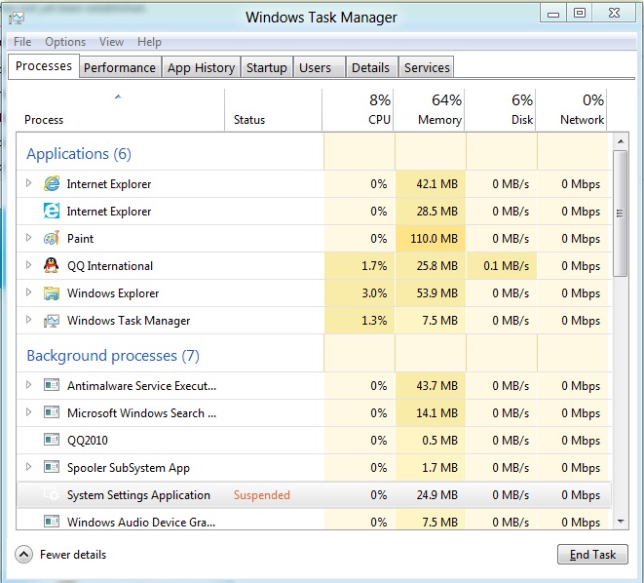Expand the QQ International process group
This screenshot has width=644, height=583.
[x=28, y=264]
